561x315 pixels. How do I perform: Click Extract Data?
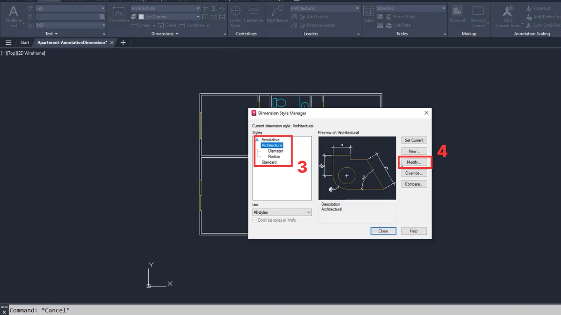400,17
